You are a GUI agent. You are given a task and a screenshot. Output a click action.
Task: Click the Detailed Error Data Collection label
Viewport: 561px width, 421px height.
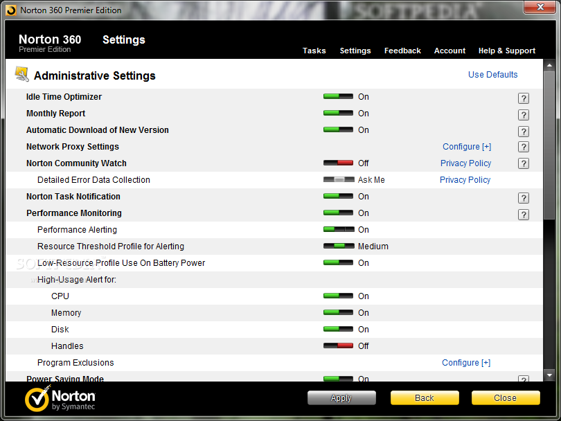pos(93,180)
